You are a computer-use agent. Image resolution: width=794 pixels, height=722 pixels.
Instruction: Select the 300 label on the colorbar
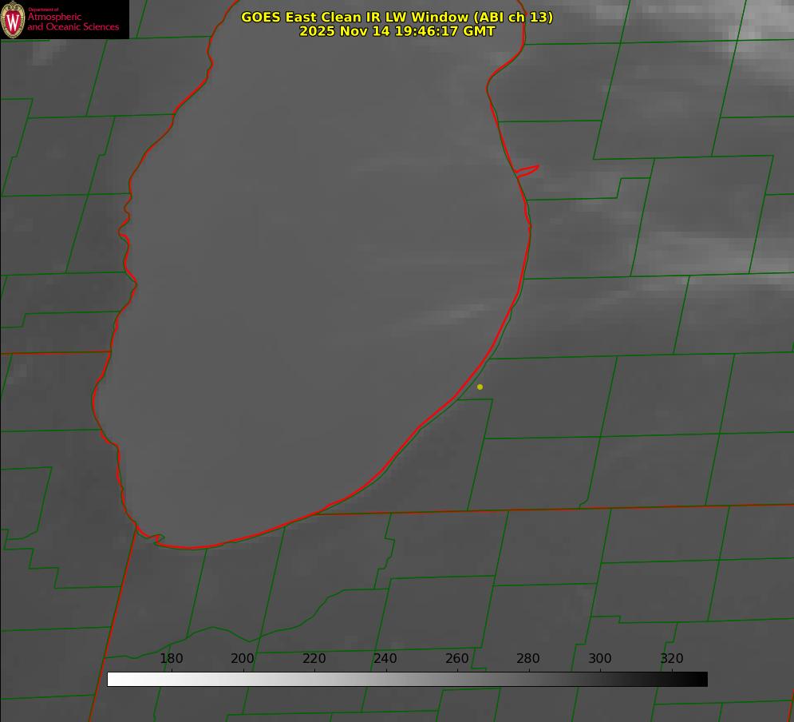click(x=600, y=659)
